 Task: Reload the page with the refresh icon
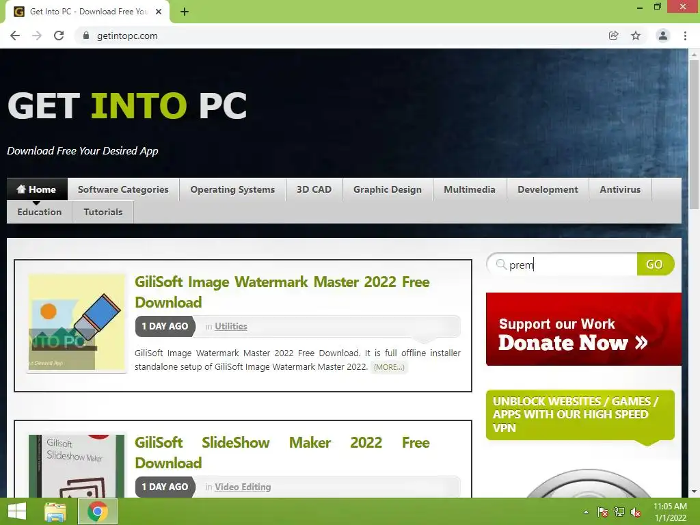(x=59, y=36)
